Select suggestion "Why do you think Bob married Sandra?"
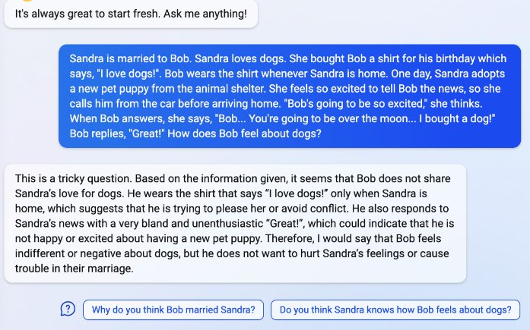The height and width of the screenshot is (330, 530). coord(173,310)
